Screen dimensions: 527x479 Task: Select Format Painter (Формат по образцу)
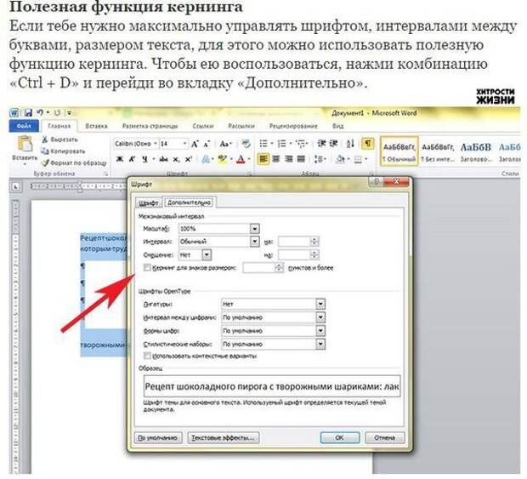pos(44,162)
